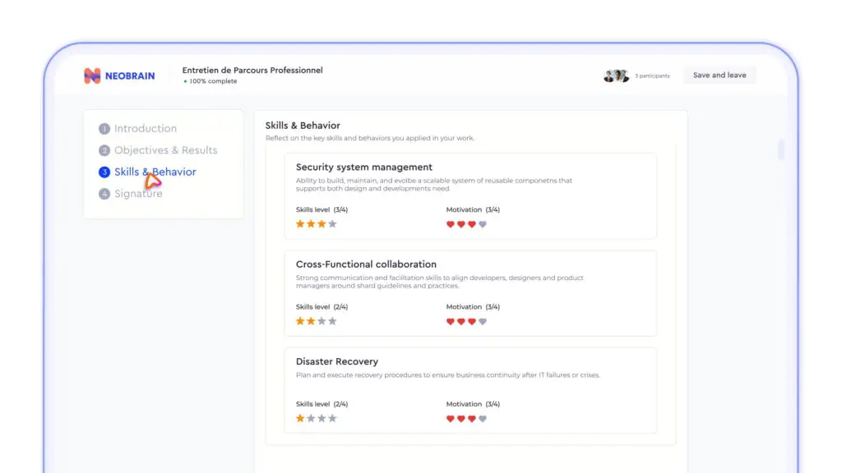Rate Cross-Functional collaboration motivation three hearts
842x473 pixels.
pos(472,321)
